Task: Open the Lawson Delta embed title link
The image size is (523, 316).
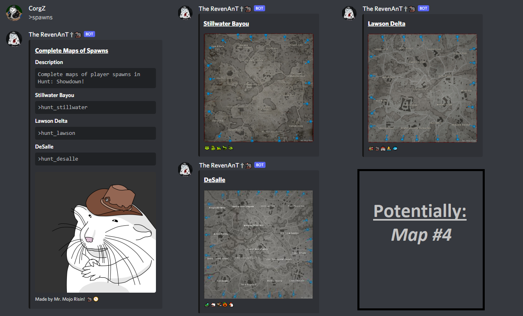Action: (x=386, y=24)
